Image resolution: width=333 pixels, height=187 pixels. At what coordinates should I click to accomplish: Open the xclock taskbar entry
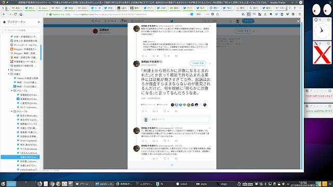(x=182, y=184)
